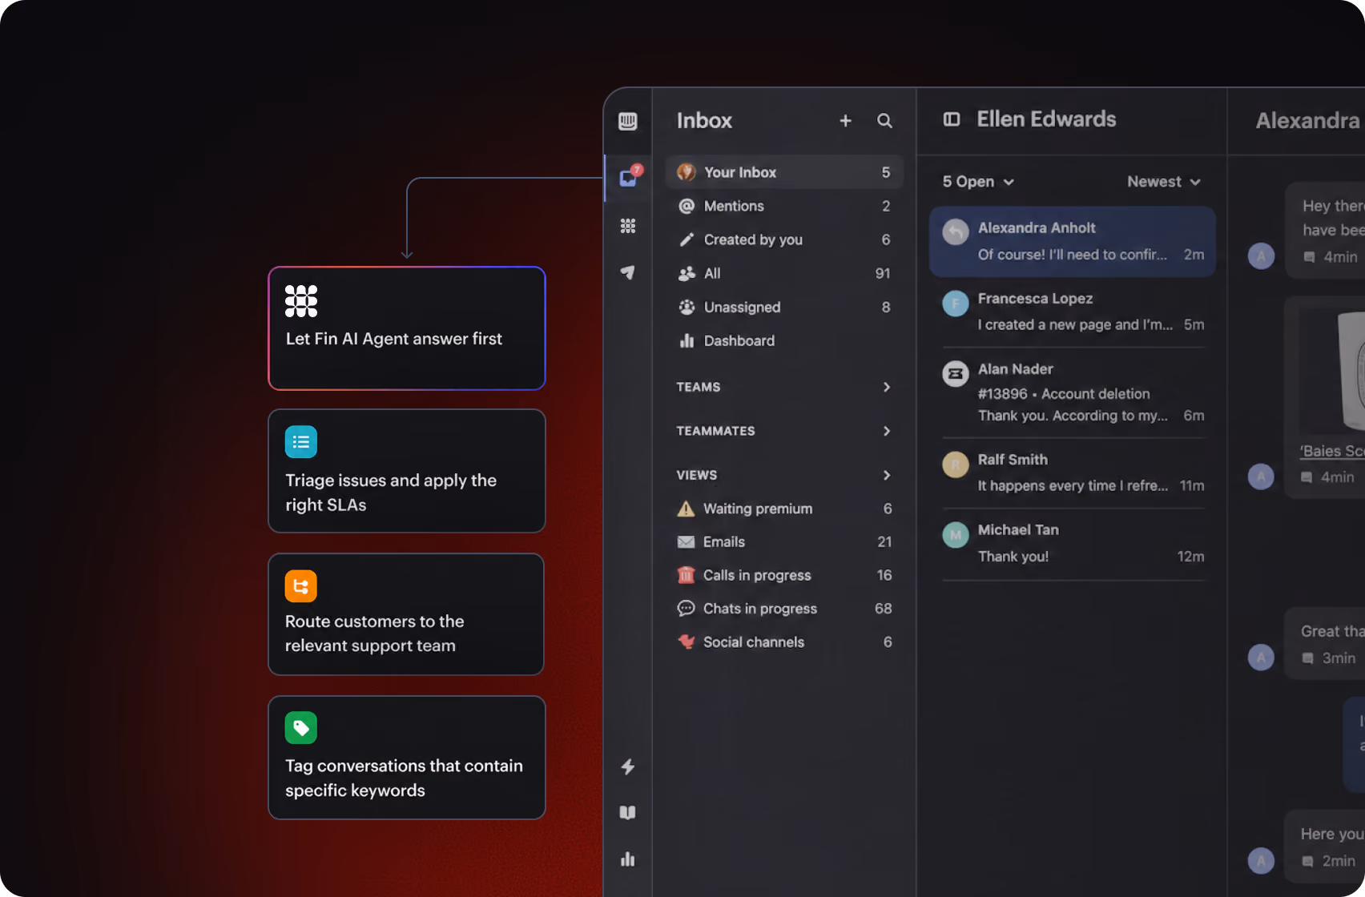Click the Calls in progress phone icon
Image resolution: width=1365 pixels, height=897 pixels.
tap(686, 575)
